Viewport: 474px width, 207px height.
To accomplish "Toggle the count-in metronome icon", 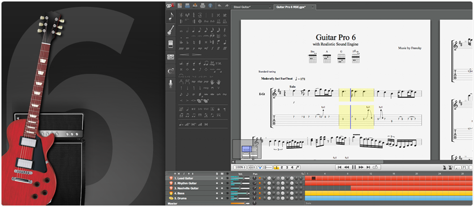I will (x=450, y=168).
